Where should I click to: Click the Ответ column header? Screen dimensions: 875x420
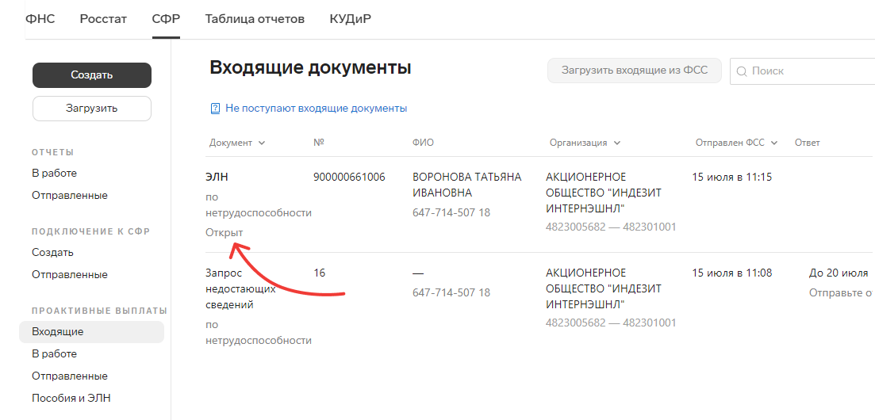click(808, 143)
